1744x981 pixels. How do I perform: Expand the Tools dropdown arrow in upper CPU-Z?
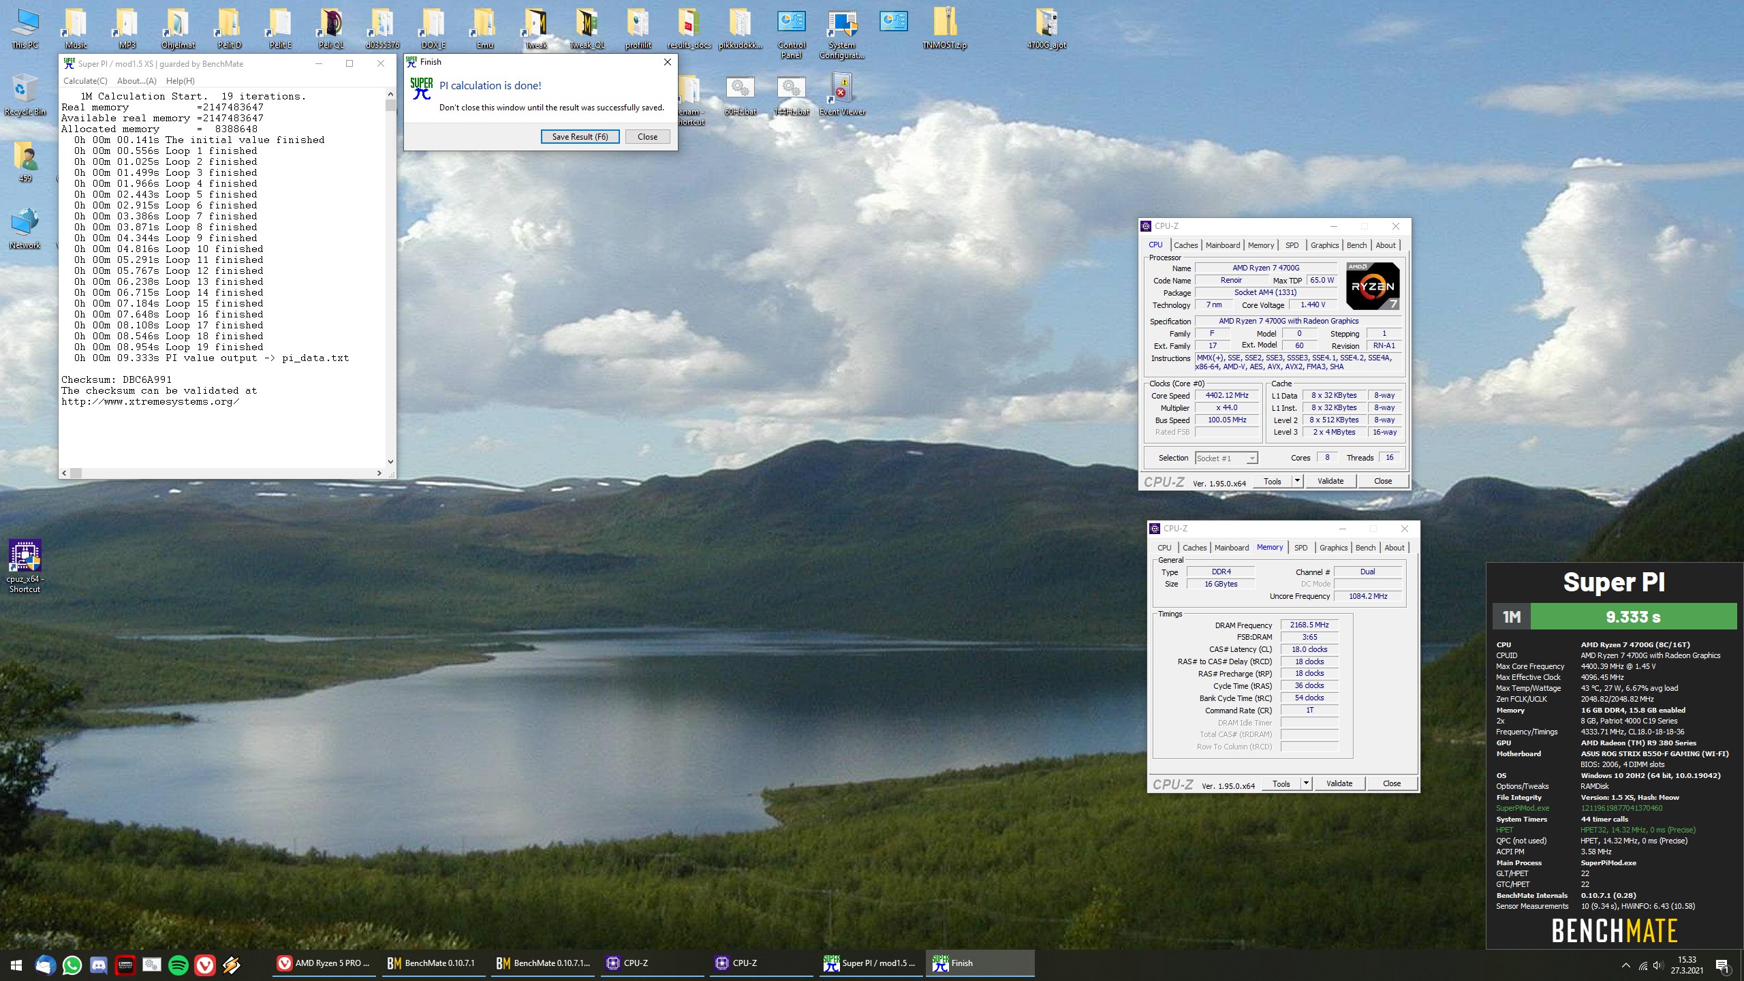(1297, 481)
